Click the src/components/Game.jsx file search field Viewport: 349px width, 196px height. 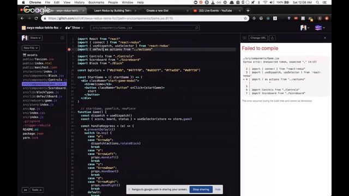click(x=145, y=28)
